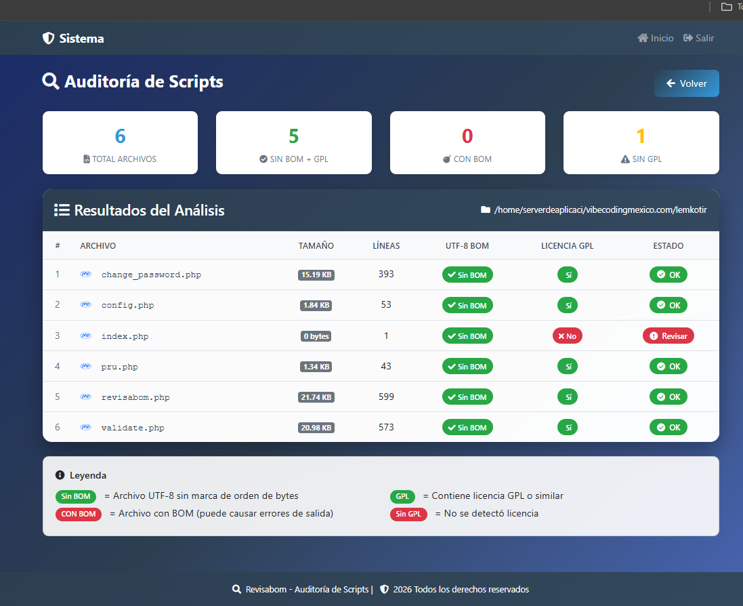Viewport: 743px width, 606px height.
Task: Click the shield icon beside Sistema
Action: click(x=48, y=39)
